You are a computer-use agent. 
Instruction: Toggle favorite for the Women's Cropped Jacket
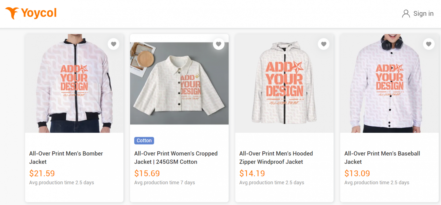tap(218, 44)
